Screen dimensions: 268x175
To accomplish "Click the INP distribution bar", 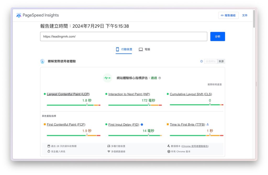I will 135,105.
